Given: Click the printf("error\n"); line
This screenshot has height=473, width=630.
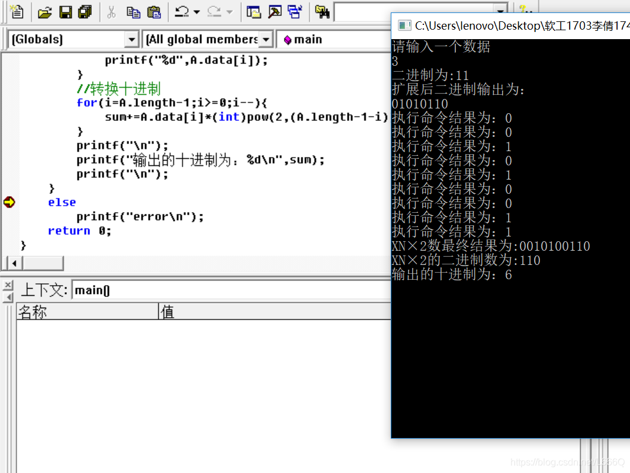Looking at the screenshot, I should click(x=140, y=217).
